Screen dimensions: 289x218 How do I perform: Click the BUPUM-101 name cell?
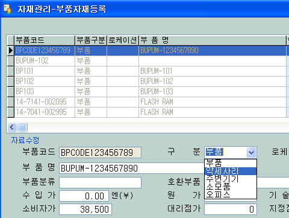click(213, 71)
